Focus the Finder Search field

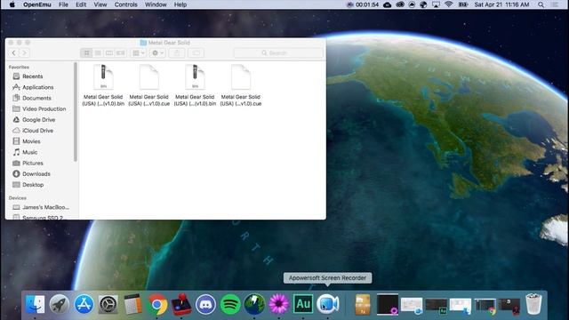[278, 53]
